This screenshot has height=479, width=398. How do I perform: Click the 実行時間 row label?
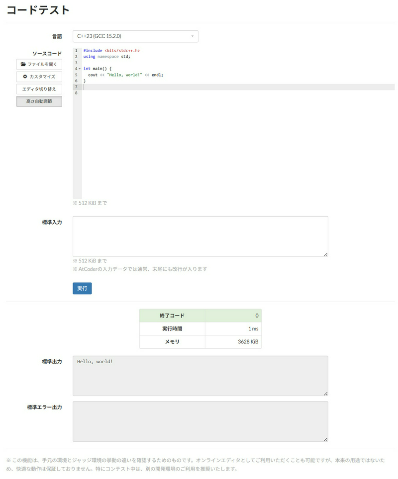click(x=172, y=328)
